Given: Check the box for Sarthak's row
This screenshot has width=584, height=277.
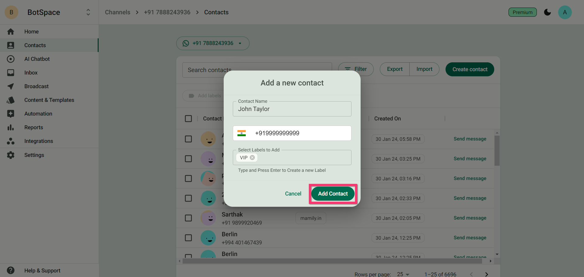Looking at the screenshot, I should coord(188,218).
